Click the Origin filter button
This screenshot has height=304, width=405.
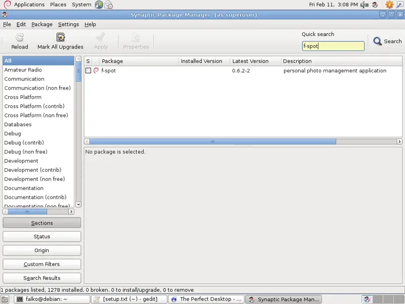point(42,250)
